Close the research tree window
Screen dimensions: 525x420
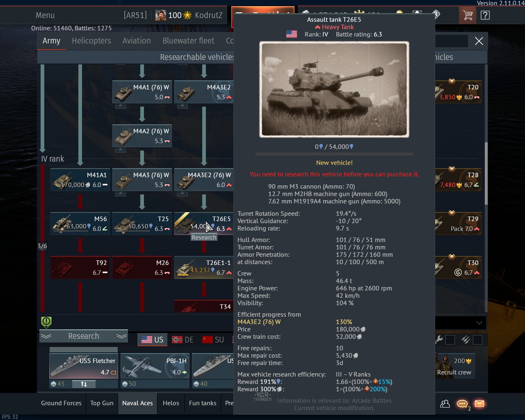pyautogui.click(x=479, y=41)
